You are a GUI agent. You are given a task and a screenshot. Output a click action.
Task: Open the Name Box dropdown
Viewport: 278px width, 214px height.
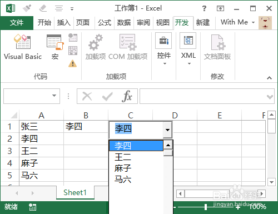54,96
